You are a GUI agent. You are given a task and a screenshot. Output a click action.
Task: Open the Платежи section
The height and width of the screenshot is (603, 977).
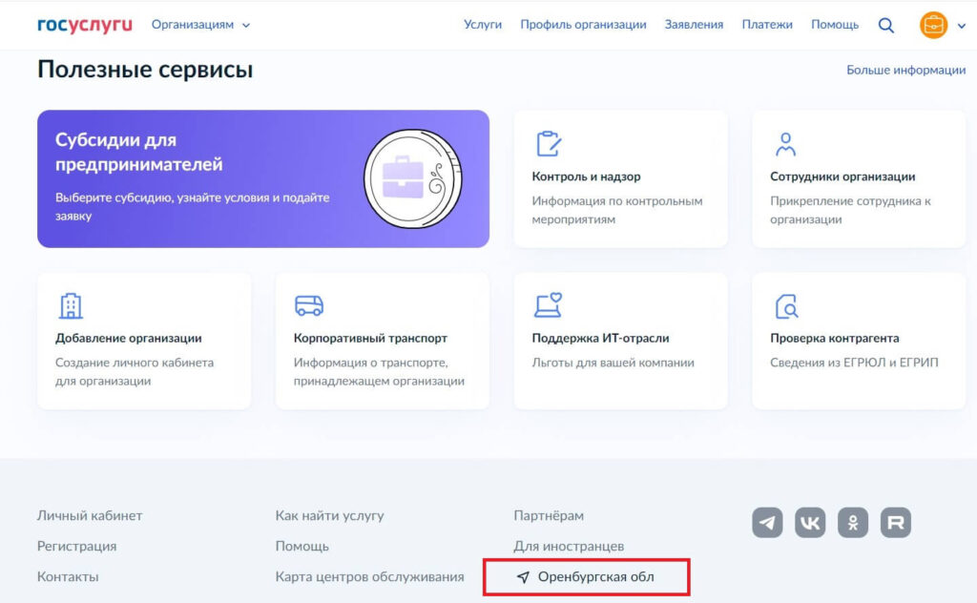767,24
